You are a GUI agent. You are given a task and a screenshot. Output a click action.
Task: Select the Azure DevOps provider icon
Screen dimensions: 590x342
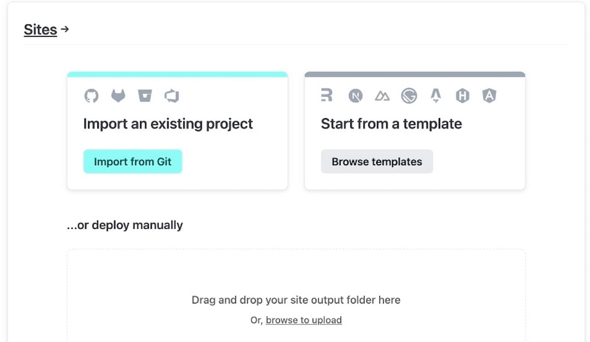pos(172,96)
